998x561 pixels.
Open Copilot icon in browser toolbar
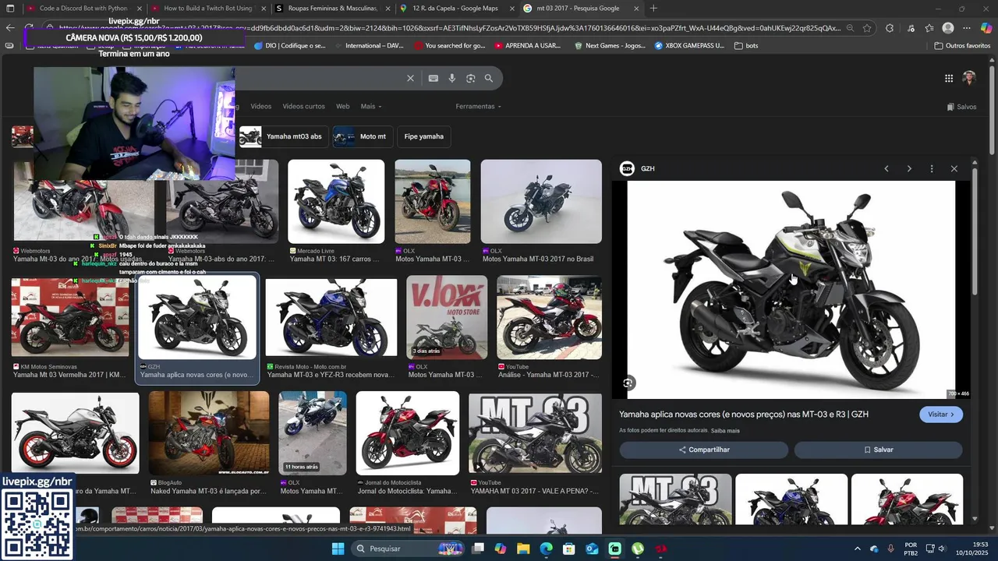click(x=986, y=28)
